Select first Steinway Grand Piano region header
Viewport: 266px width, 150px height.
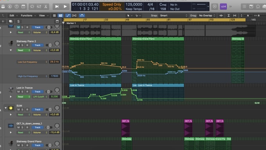(x=95, y=39)
